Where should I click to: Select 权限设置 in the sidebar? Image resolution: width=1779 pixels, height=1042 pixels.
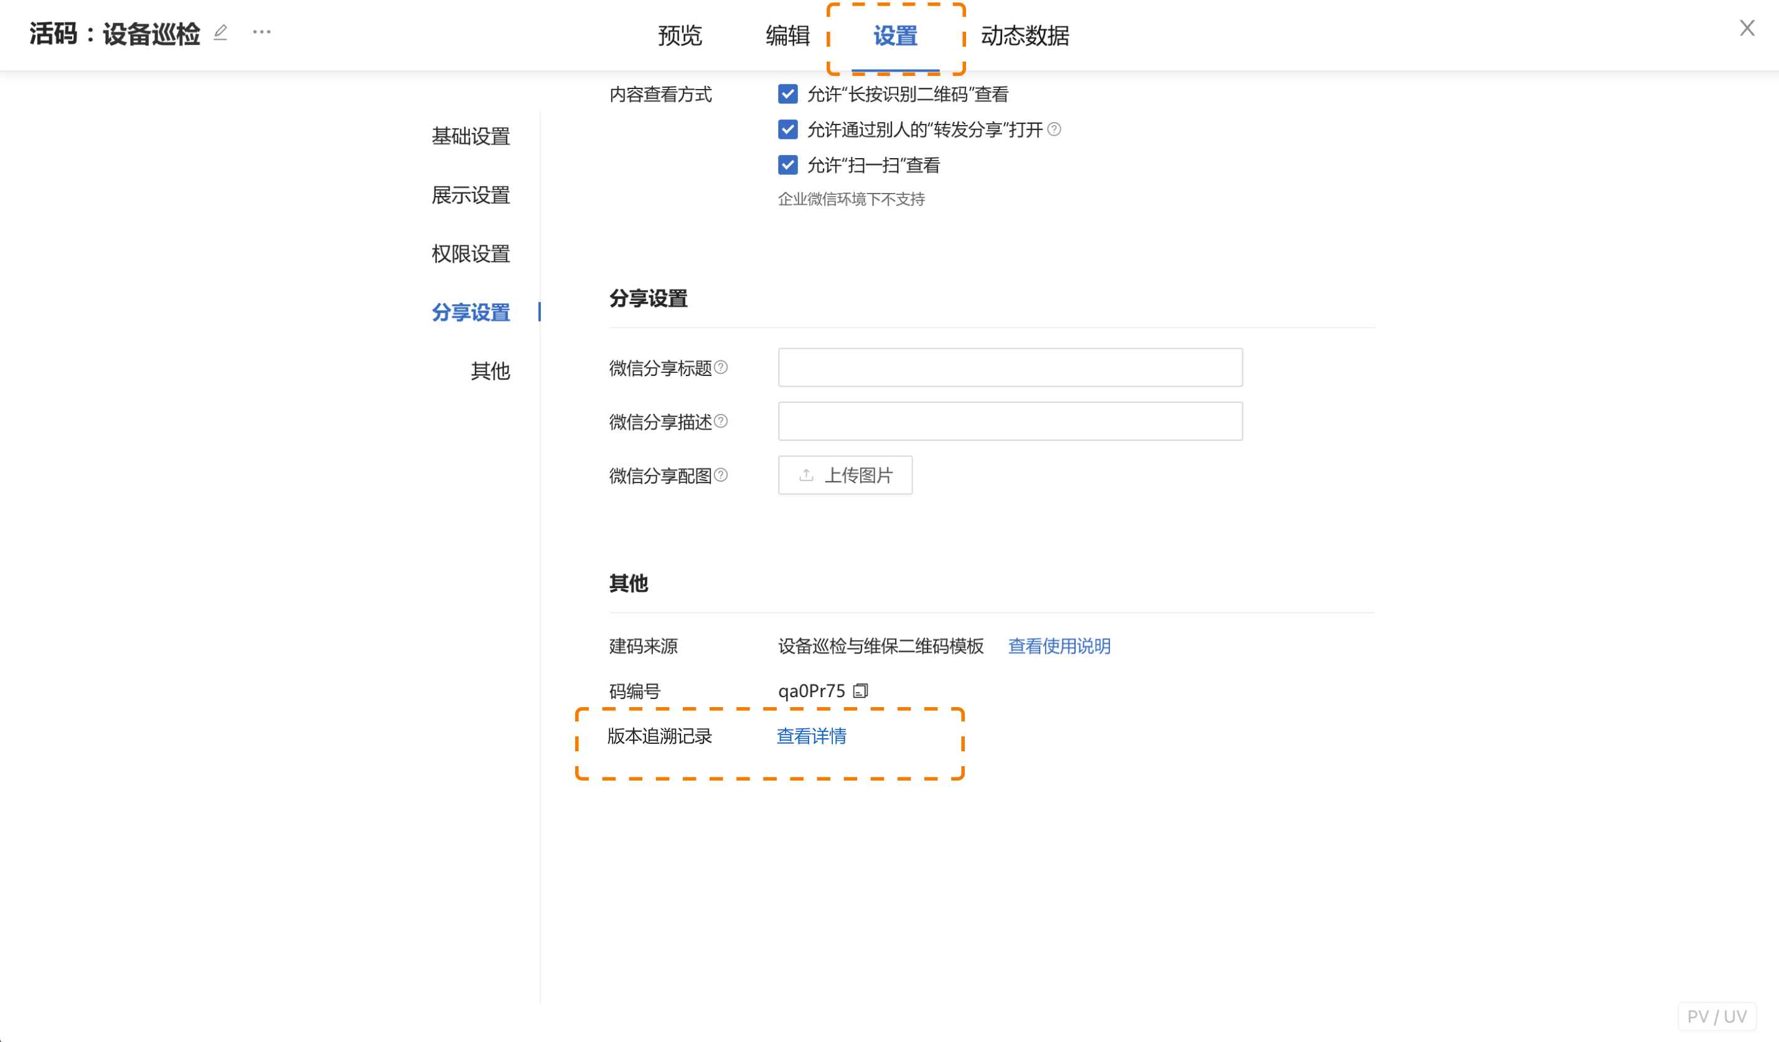[x=472, y=254]
